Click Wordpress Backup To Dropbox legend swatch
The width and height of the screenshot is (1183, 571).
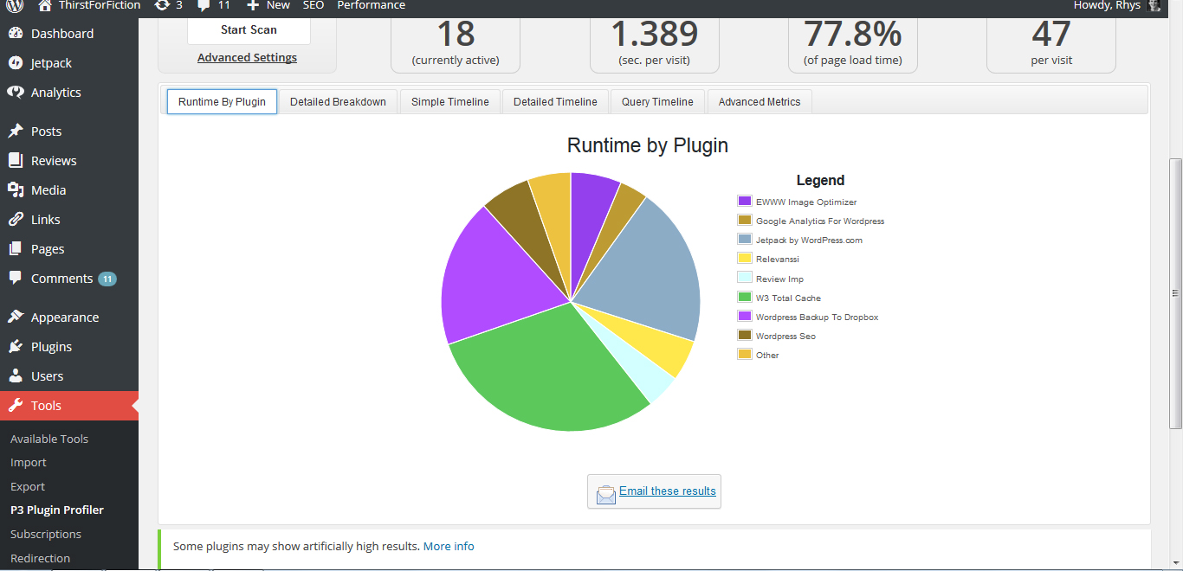pyautogui.click(x=745, y=316)
